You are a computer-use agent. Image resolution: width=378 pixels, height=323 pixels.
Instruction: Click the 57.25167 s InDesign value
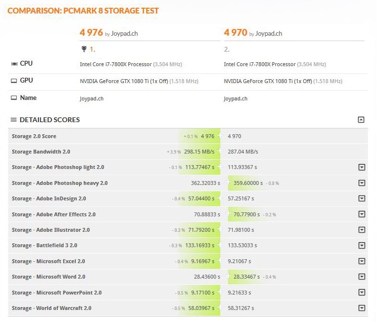pyautogui.click(x=241, y=198)
